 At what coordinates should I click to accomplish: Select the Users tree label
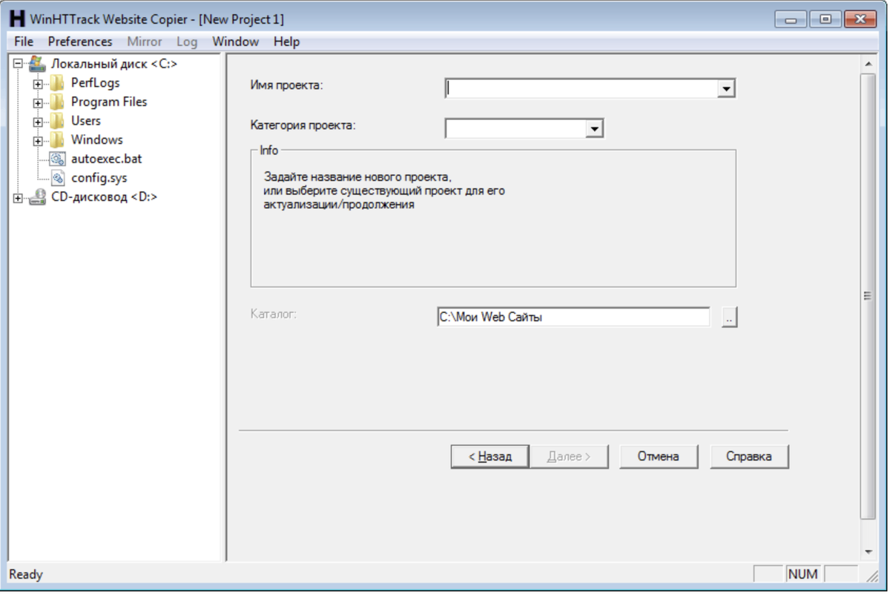coord(86,121)
